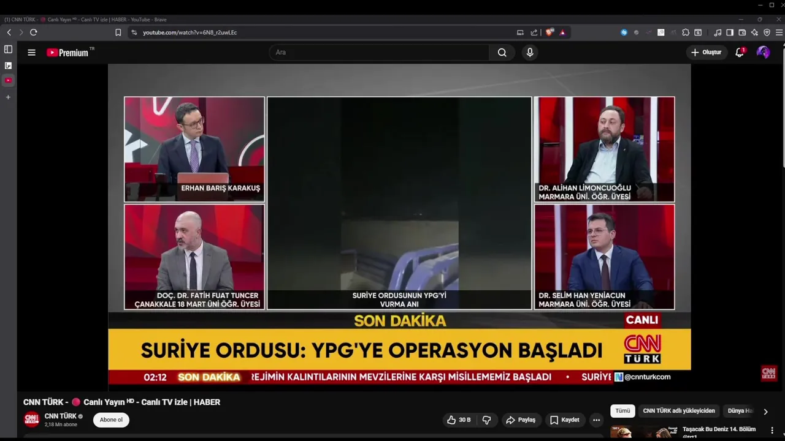Select the 'Tümü' filter chip

click(x=622, y=411)
